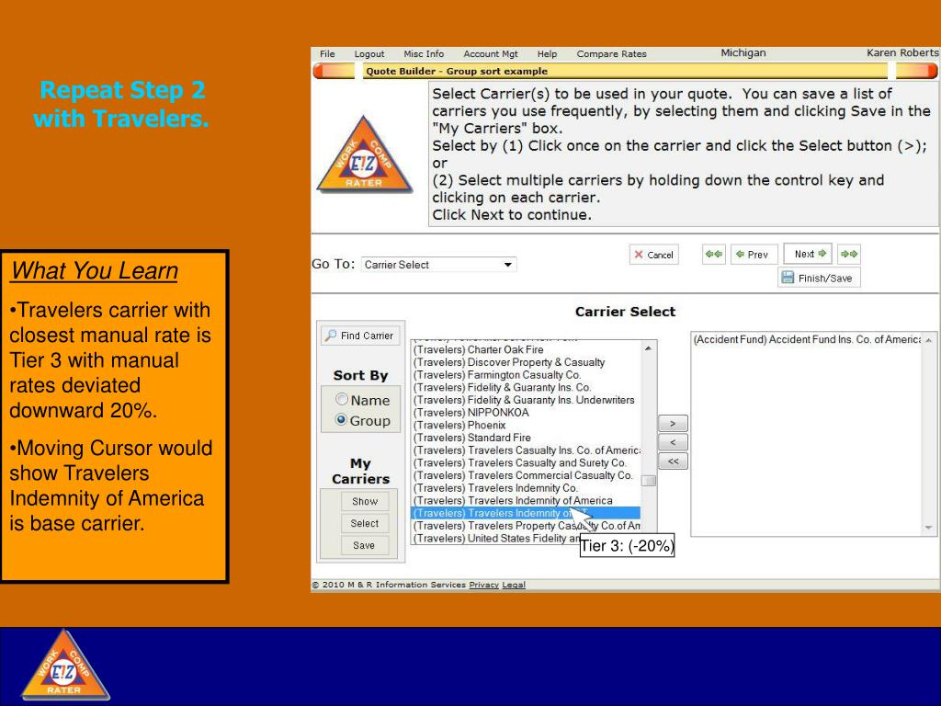The width and height of the screenshot is (941, 706).
Task: Click carrier list scroll-up arrow
Action: point(648,348)
